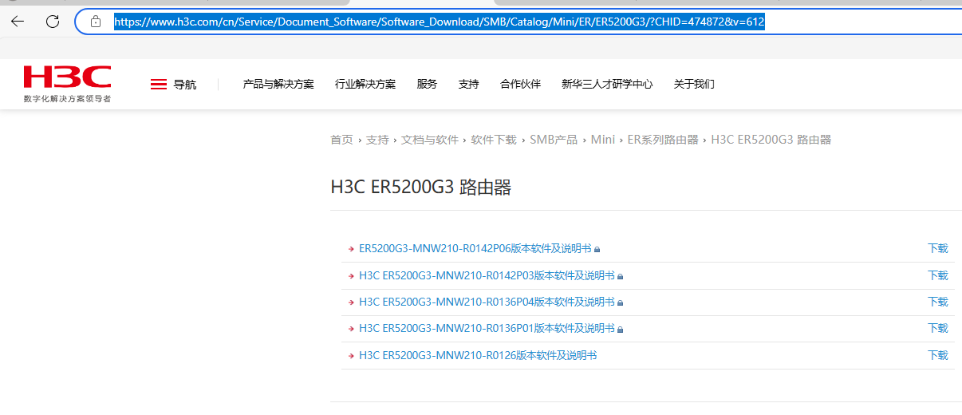Click 下载 for the R0136P01 version
This screenshot has width=962, height=415.
[x=938, y=329]
